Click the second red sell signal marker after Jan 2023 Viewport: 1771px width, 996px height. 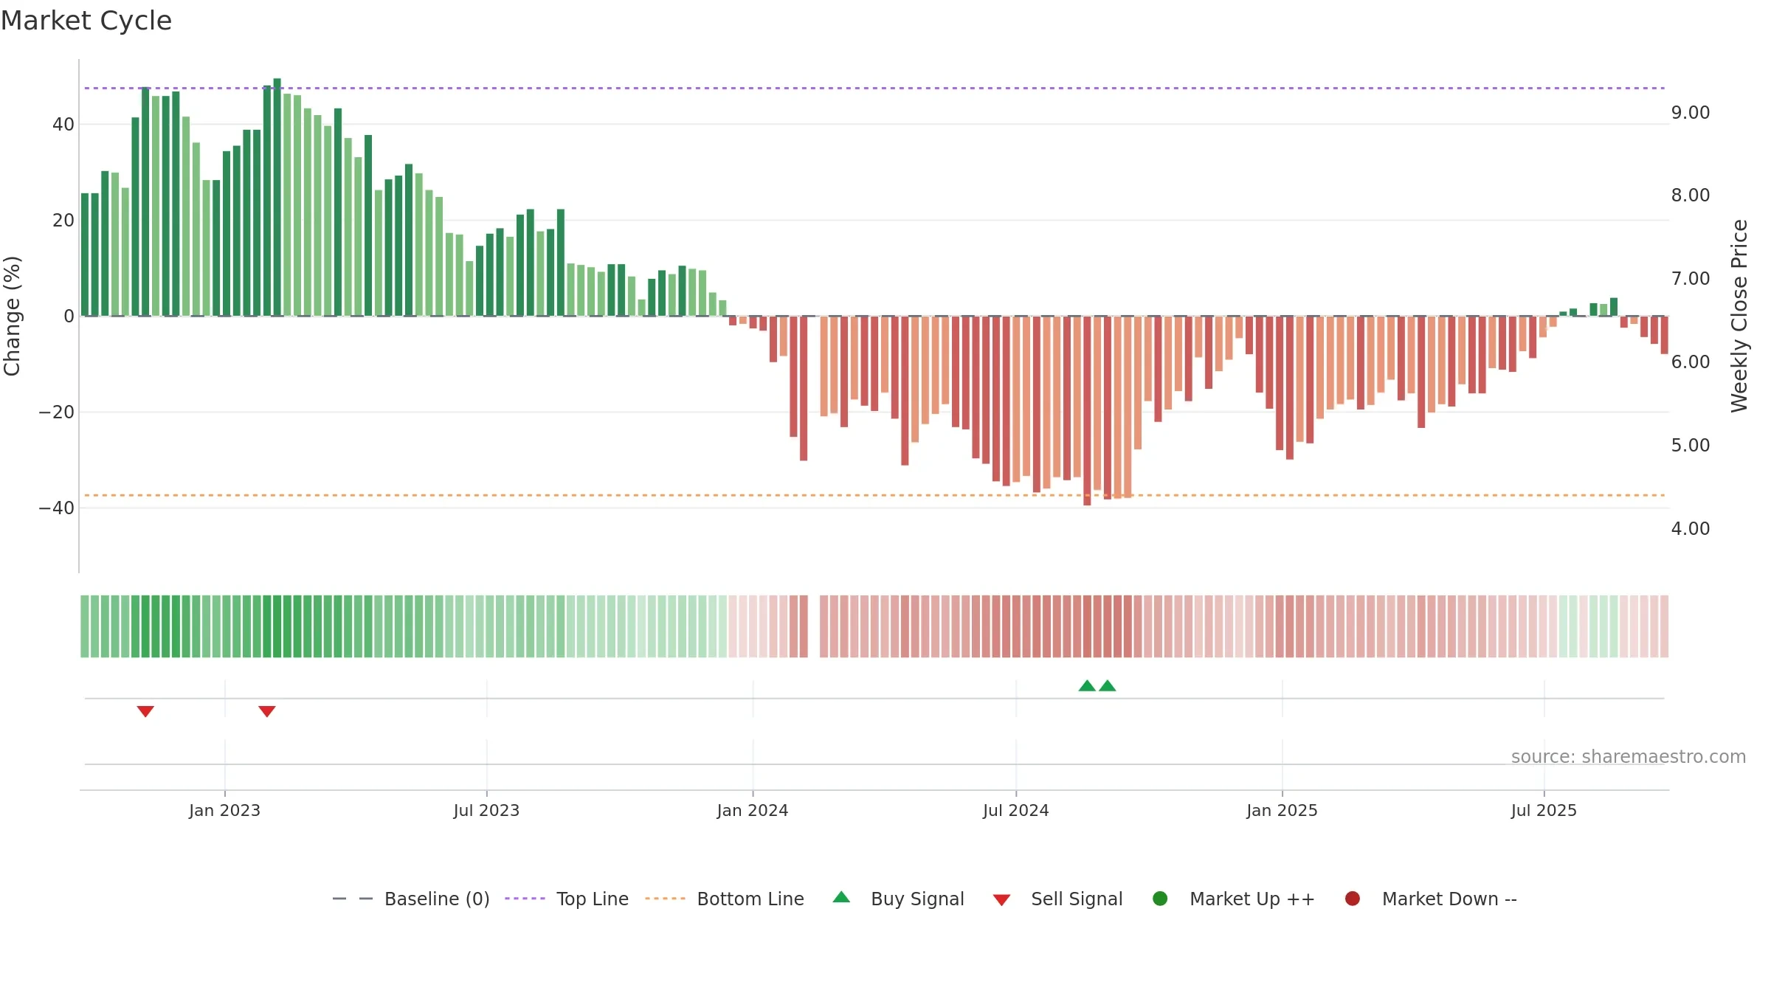pos(267,711)
